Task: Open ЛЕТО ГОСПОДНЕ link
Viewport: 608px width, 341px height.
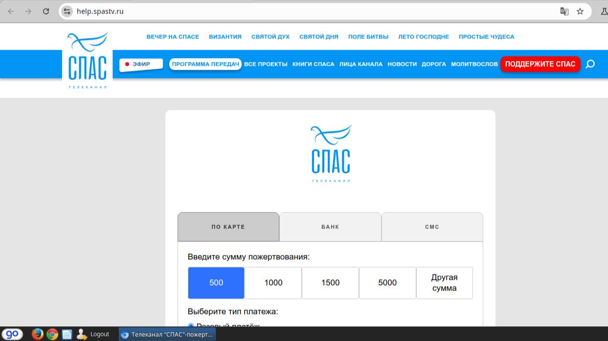Action: [424, 37]
